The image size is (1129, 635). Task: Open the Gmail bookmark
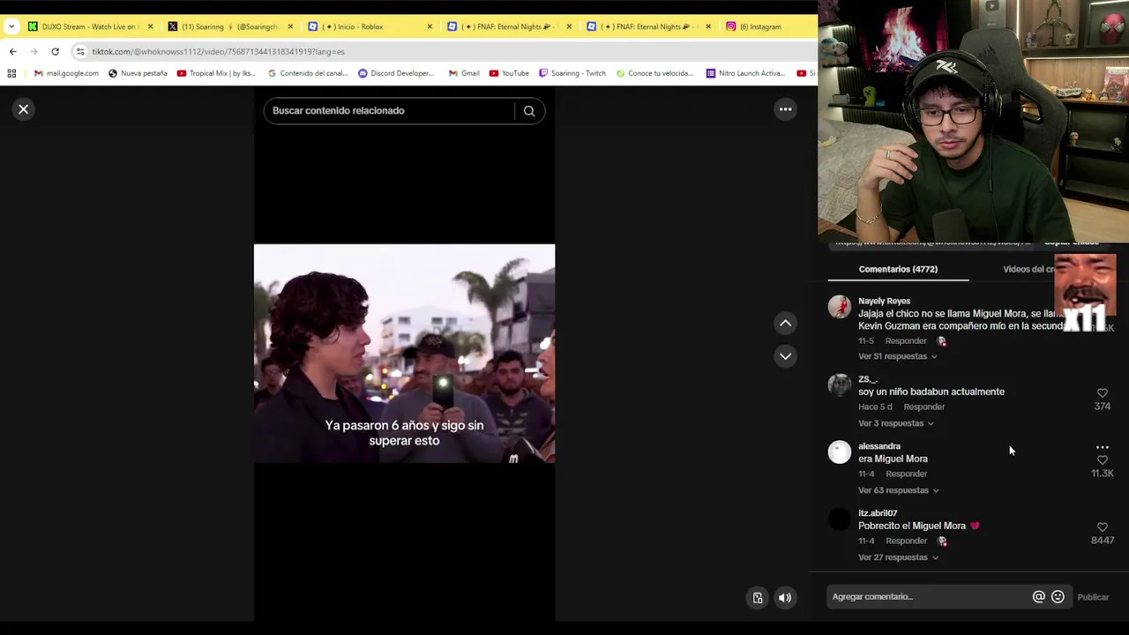(464, 73)
